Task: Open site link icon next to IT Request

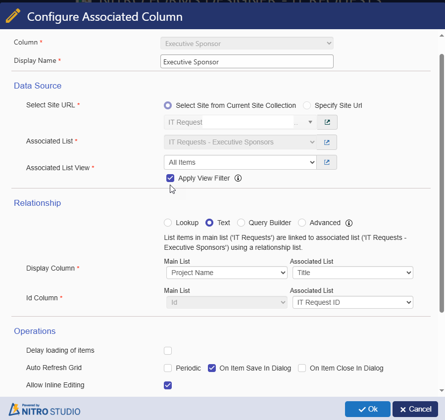Action: (x=327, y=122)
